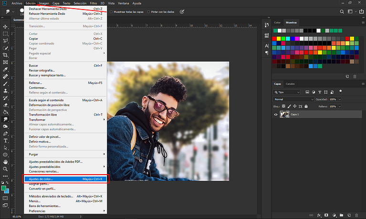Screen dimensions: 366x219
Task: Select the Brush tool
Action: [x=5, y=83]
